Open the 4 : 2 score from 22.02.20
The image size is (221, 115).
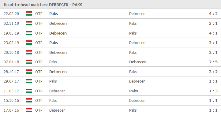point(213,14)
